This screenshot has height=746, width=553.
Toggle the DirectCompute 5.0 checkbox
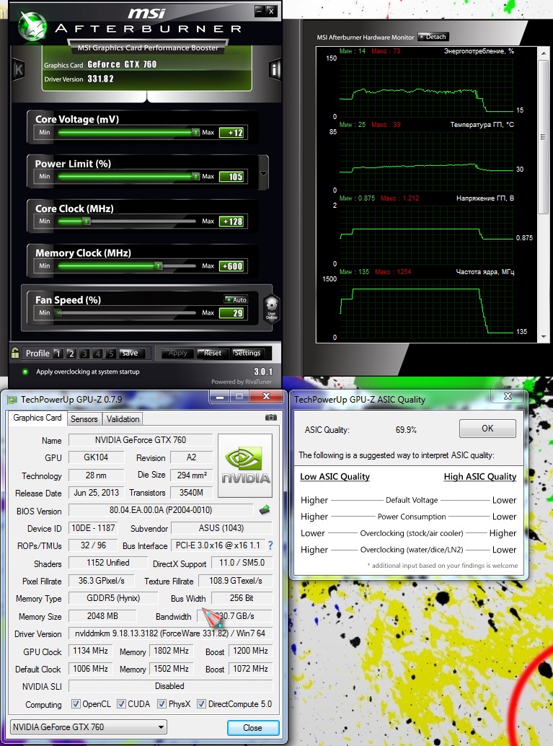pyautogui.click(x=201, y=703)
